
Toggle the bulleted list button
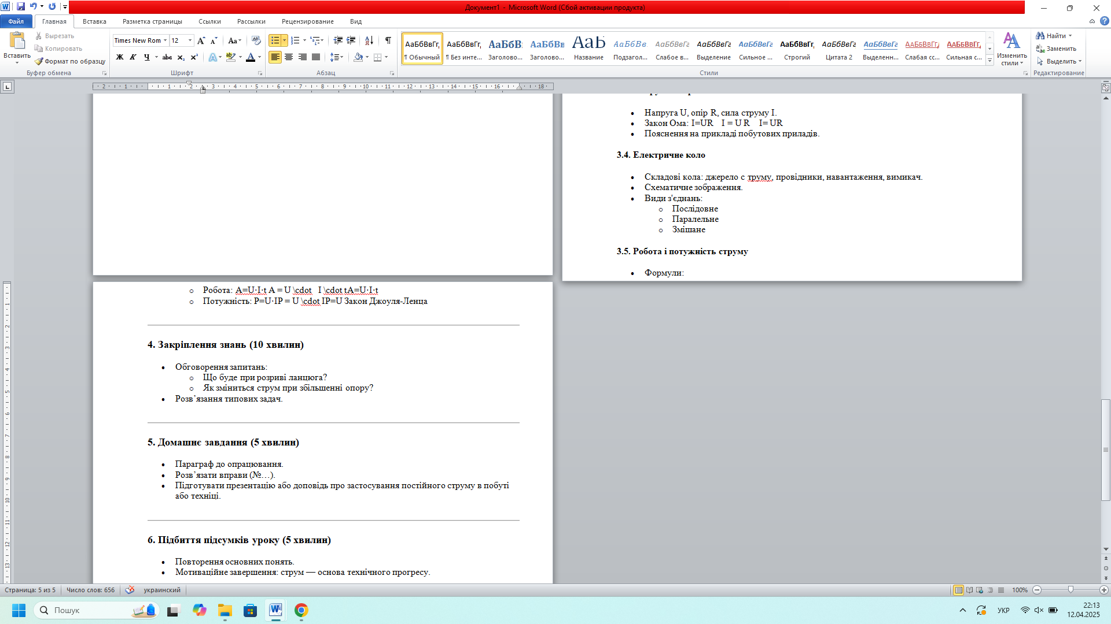[275, 40]
